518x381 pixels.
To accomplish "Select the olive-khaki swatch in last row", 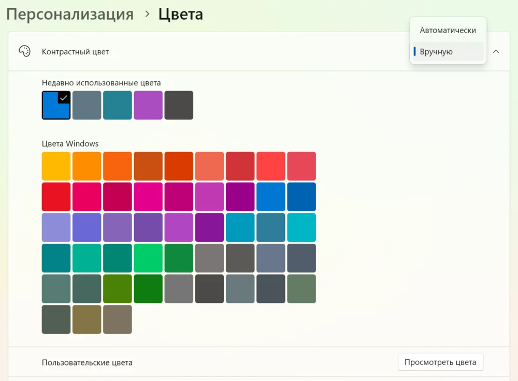I will [x=87, y=319].
